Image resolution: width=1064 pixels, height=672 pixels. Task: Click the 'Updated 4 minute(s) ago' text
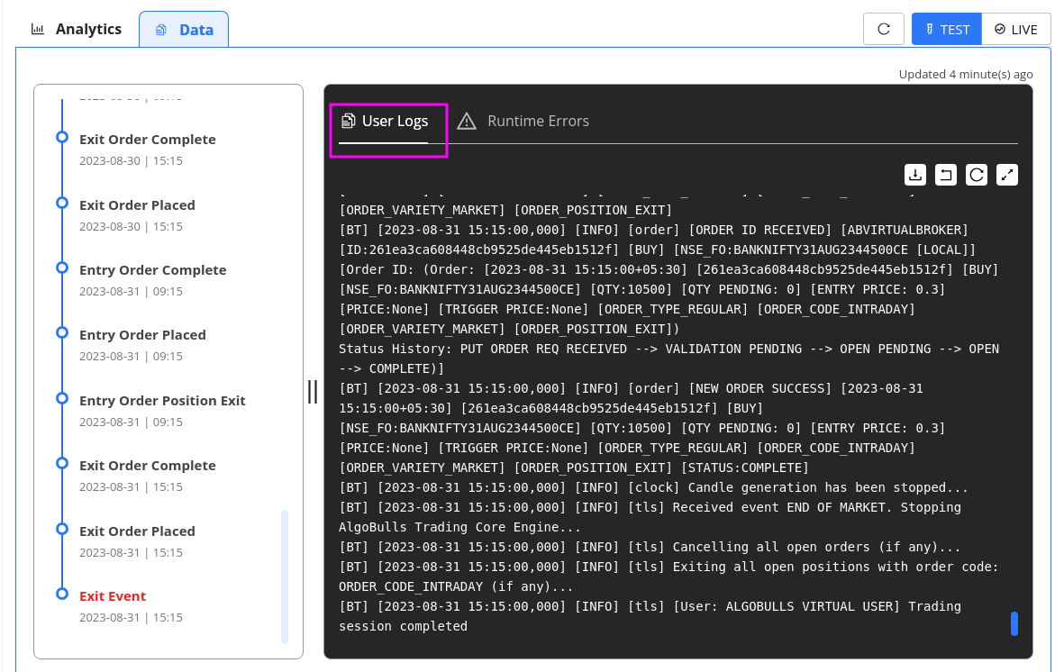966,74
